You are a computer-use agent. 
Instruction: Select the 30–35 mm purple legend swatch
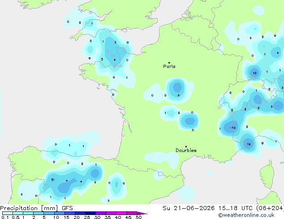[x=100, y=213]
